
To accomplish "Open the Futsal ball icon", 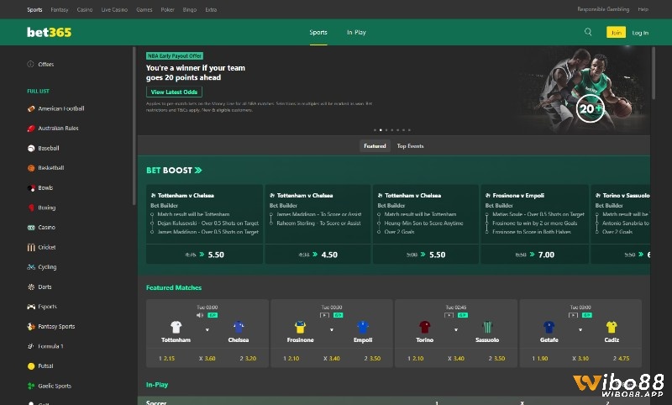I will 31,366.
